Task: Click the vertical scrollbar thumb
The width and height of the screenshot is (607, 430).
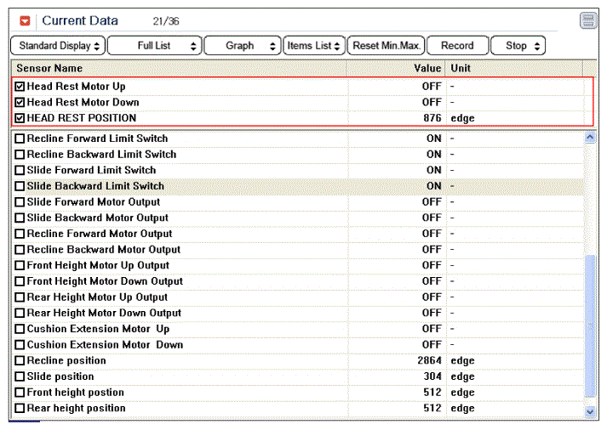Action: (x=590, y=325)
